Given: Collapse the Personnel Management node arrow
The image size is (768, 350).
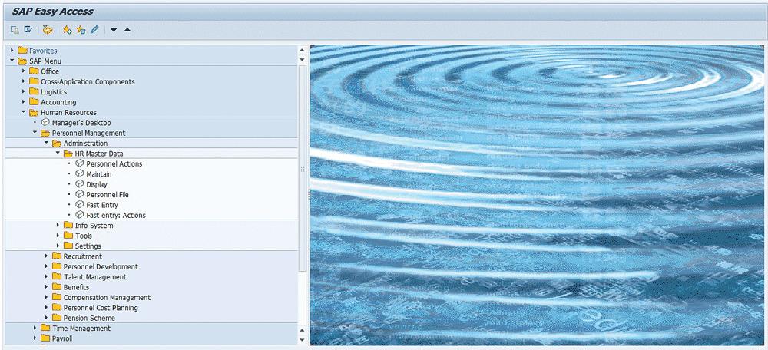Looking at the screenshot, I should pos(35,133).
